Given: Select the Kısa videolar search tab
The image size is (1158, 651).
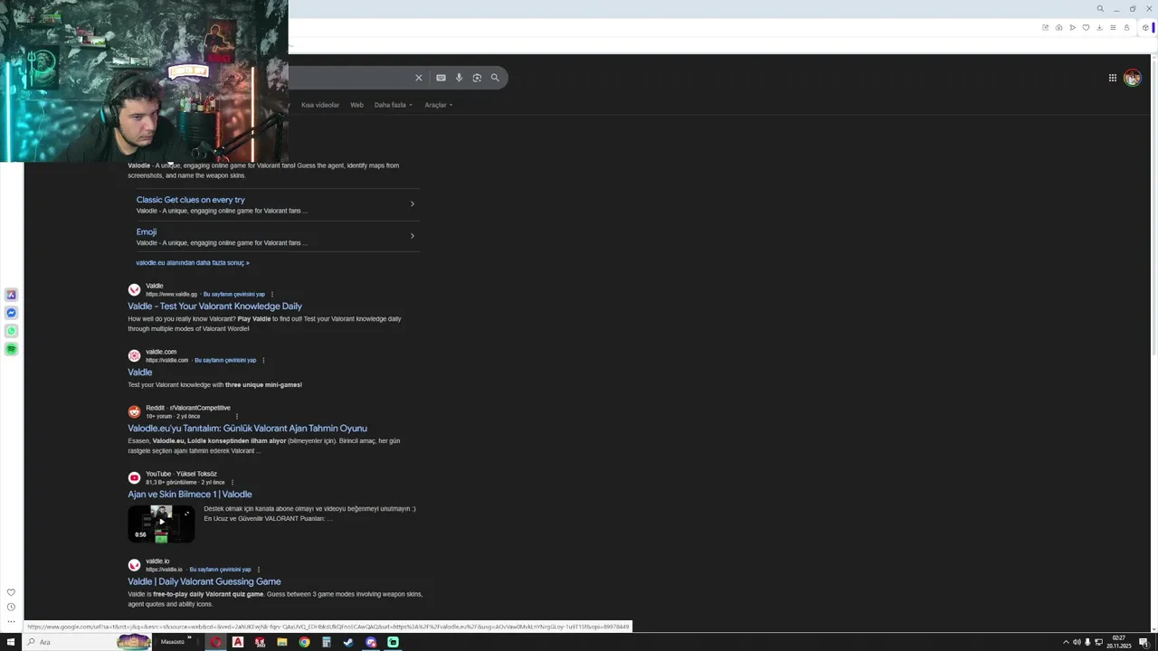Looking at the screenshot, I should click(320, 105).
